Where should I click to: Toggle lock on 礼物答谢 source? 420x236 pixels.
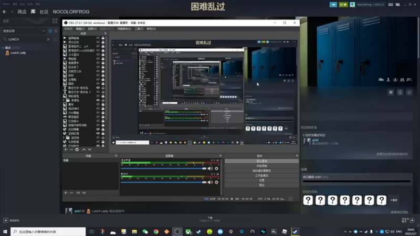pos(103,142)
